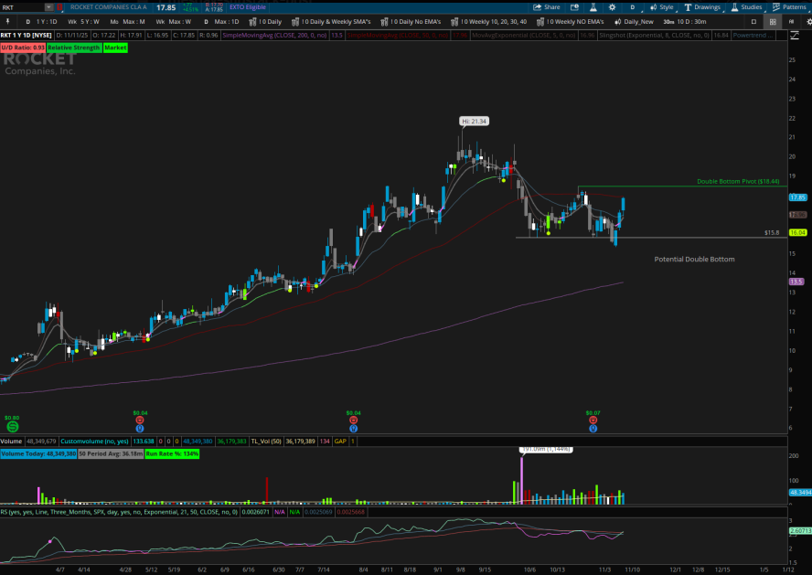Viewport: 812px width, 575px height.
Task: Select the Wk Max : W timeframe
Action: (x=174, y=22)
